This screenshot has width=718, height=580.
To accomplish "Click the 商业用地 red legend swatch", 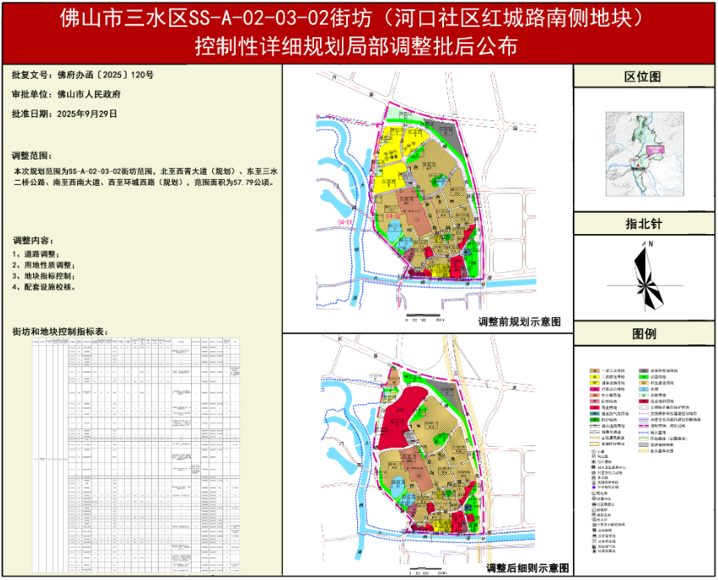I will tap(594, 407).
